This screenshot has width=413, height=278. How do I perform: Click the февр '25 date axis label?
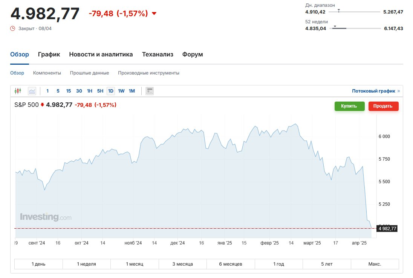tap(269, 243)
